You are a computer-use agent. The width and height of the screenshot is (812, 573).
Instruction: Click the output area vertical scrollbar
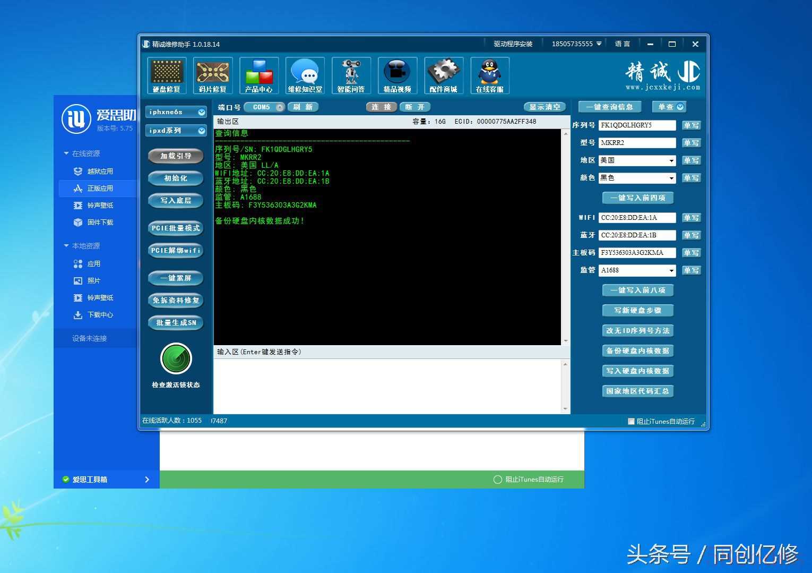(x=565, y=237)
